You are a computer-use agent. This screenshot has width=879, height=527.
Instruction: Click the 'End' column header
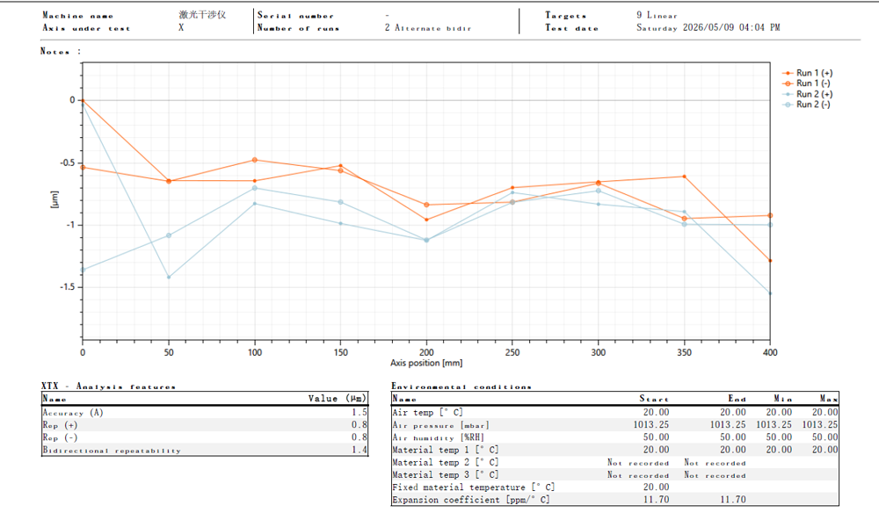coord(737,399)
